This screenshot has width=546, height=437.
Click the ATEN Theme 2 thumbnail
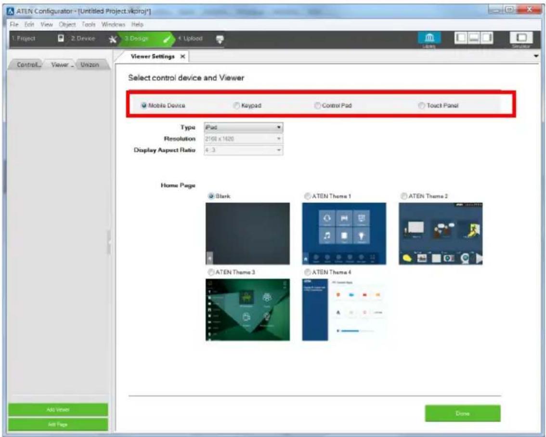point(441,234)
